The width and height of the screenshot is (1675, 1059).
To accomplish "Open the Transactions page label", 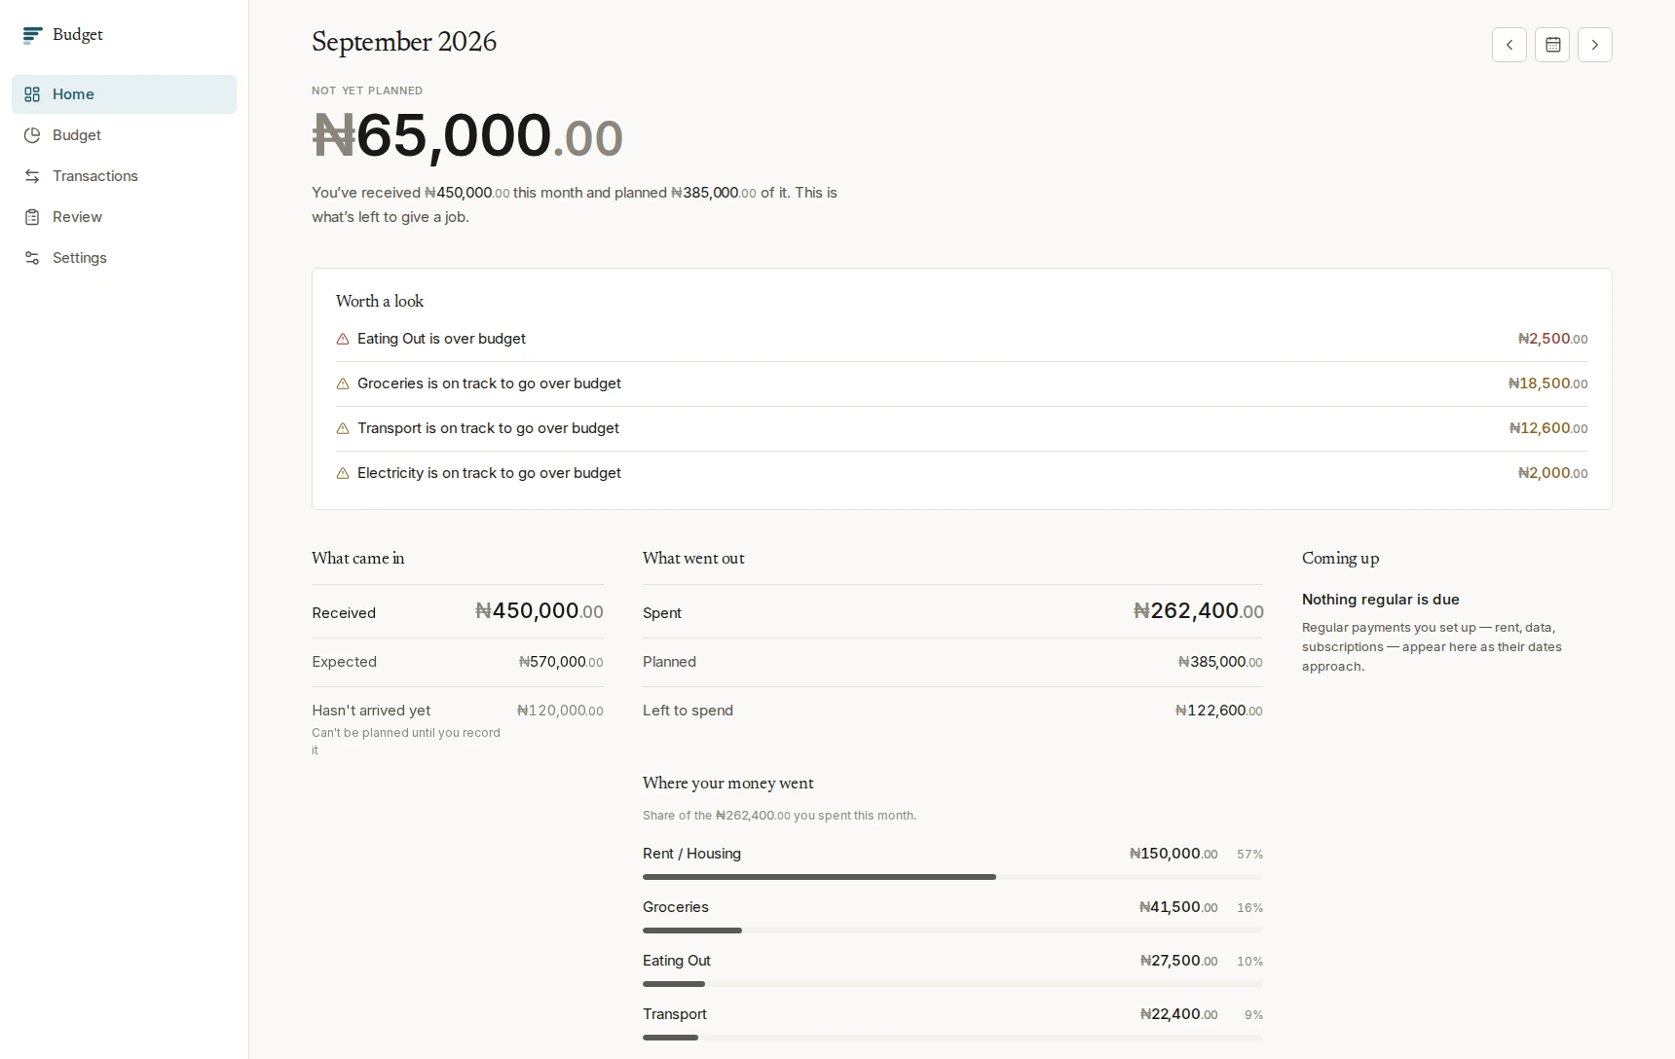I will 95,176.
